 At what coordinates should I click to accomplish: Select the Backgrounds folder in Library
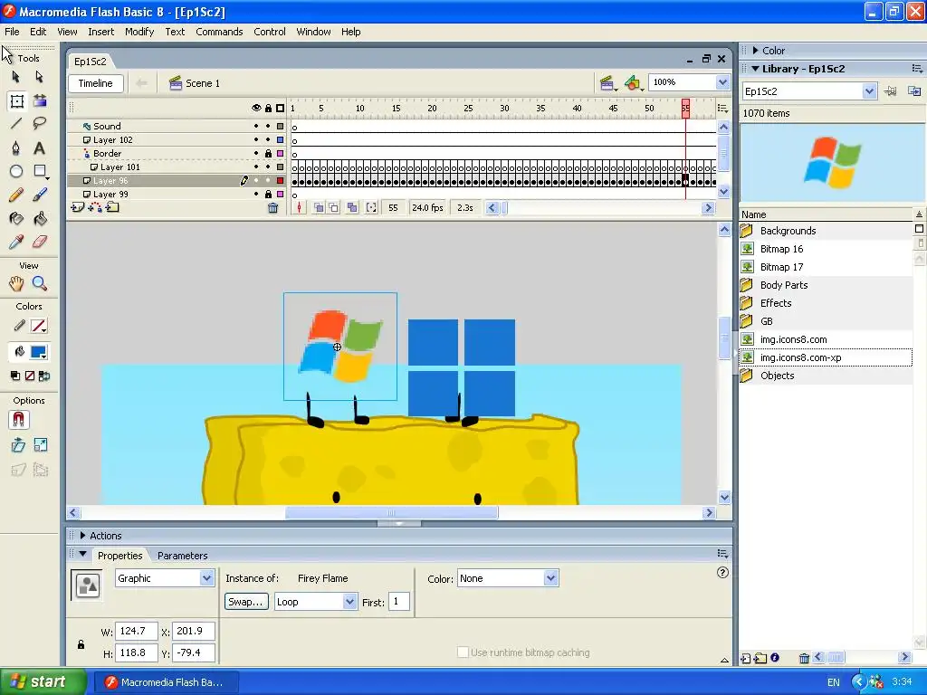click(x=788, y=231)
